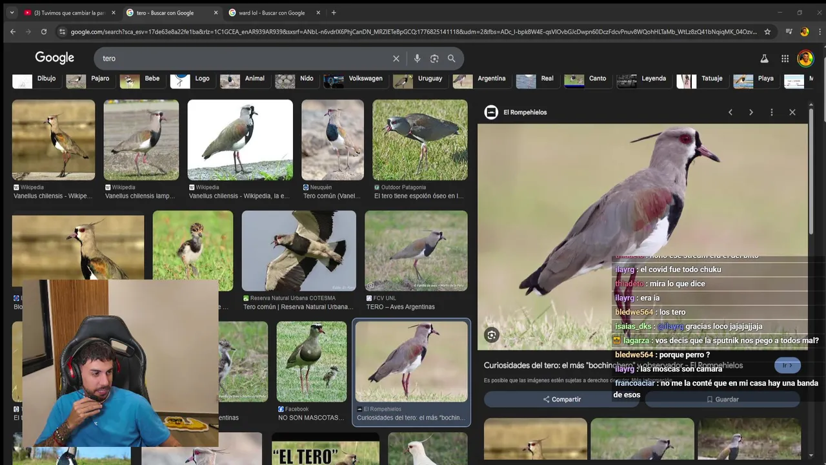Open the Chrome profile avatar in toolbar
This screenshot has height=465, width=826.
(804, 32)
